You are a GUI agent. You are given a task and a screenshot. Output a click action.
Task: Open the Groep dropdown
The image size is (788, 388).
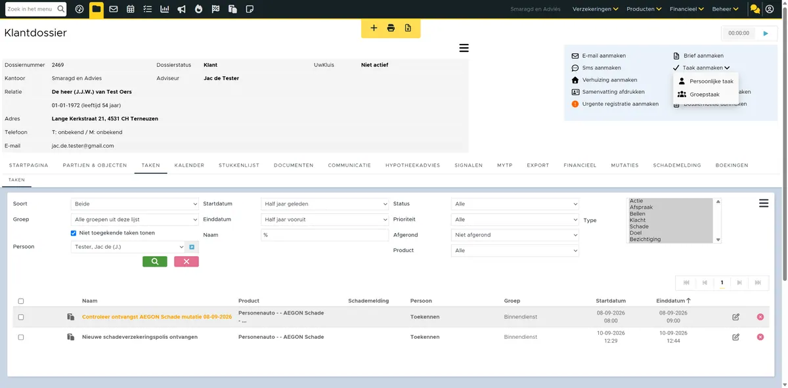135,219
